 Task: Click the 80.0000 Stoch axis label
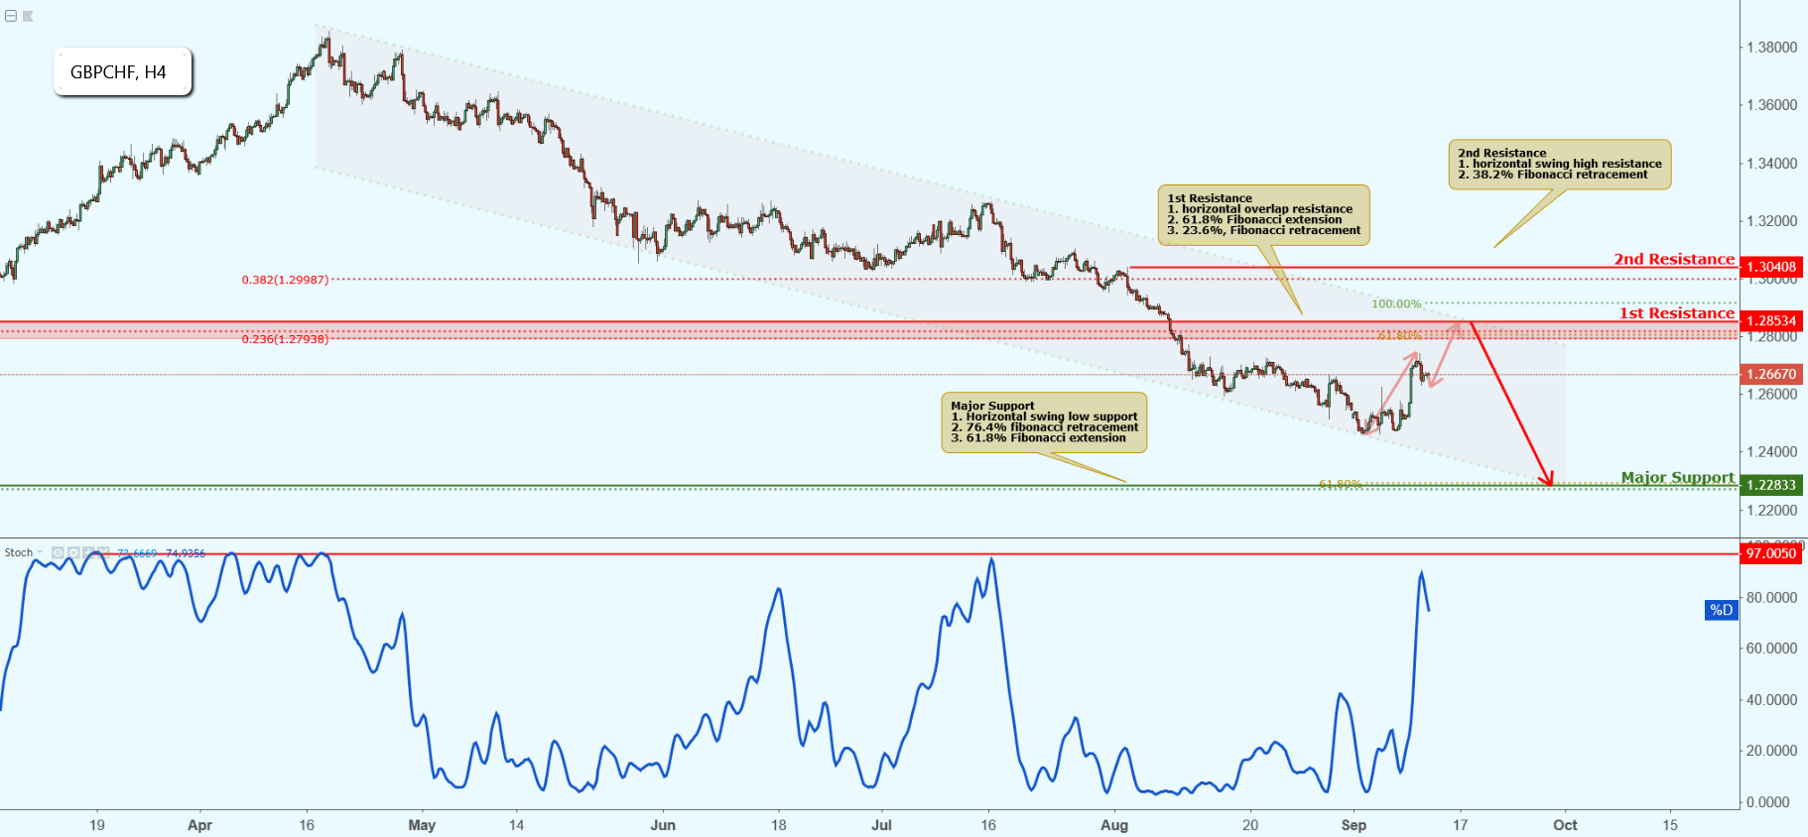(1771, 597)
